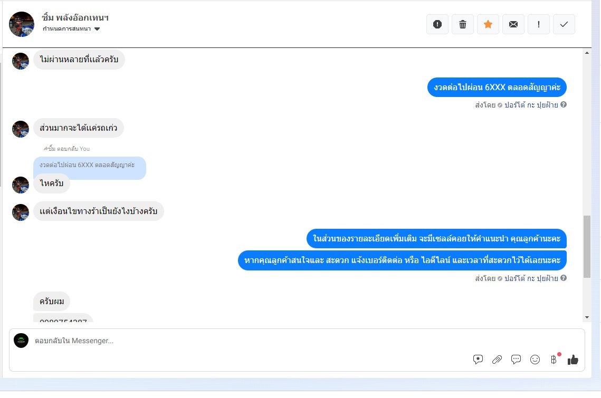The width and height of the screenshot is (601, 398).
Task: Toggle the orange star follow-up flag
Action: pyautogui.click(x=488, y=24)
